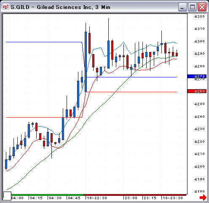Click the 04:00 time axis label
This screenshot has height=203, width=209.
[17, 198]
